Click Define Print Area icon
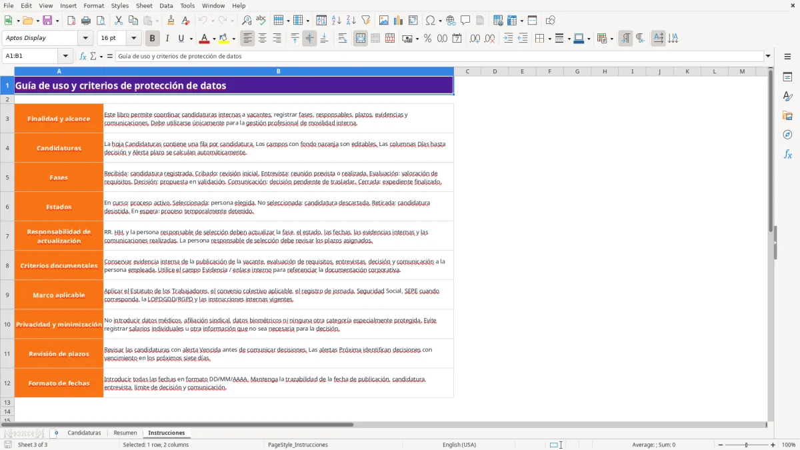 point(498,21)
